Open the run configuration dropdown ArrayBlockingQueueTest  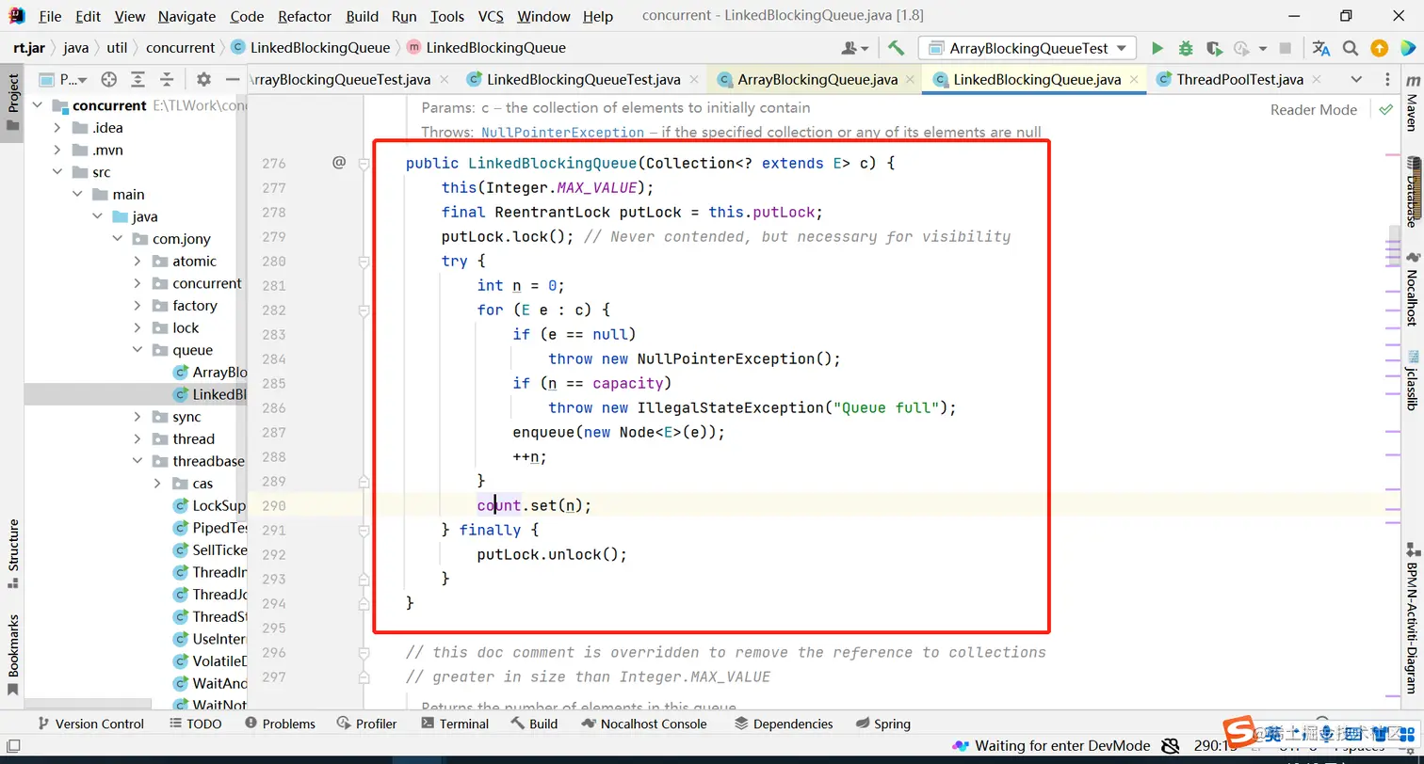pyautogui.click(x=1028, y=48)
